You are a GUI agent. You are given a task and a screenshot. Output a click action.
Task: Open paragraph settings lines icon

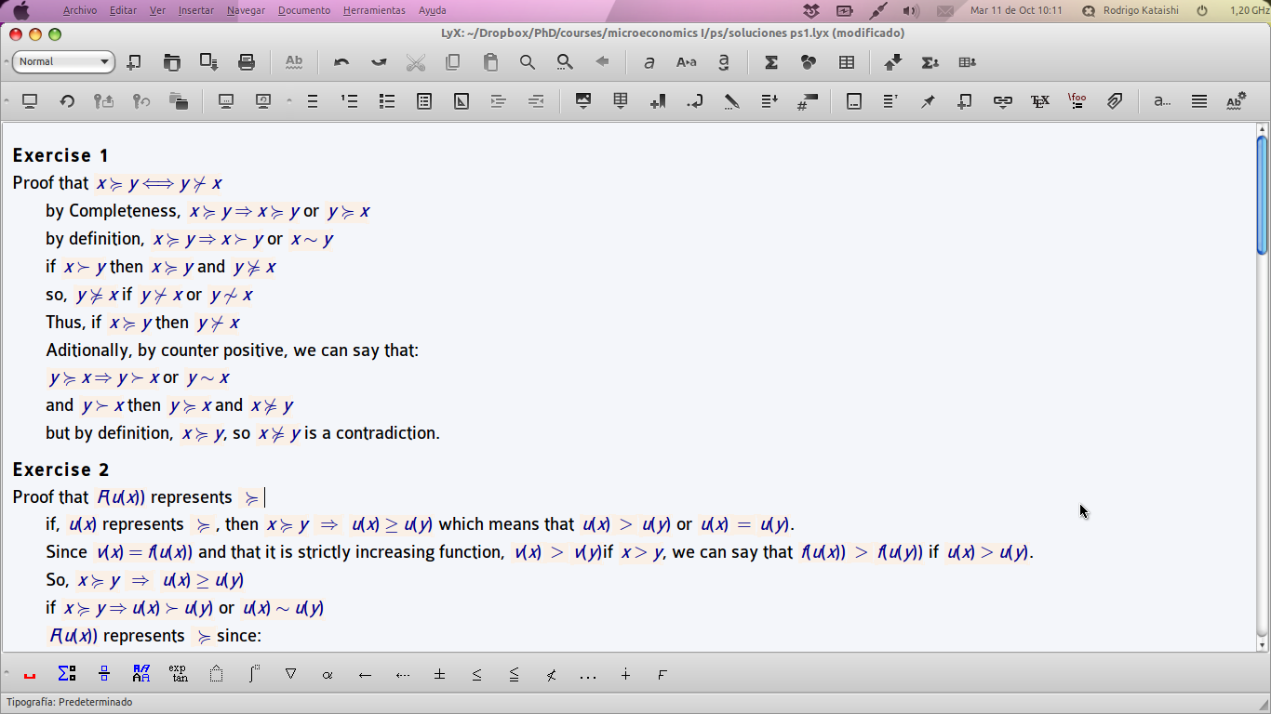pos(1199,101)
